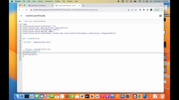Open Music from the Dock
This screenshot has width=179, height=100.
(102, 96)
